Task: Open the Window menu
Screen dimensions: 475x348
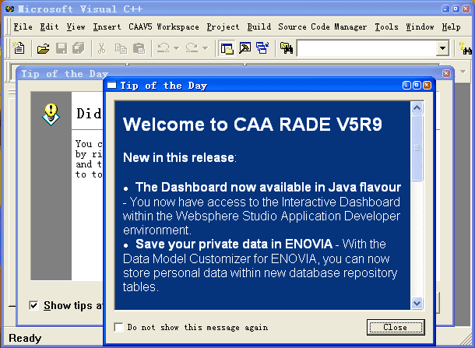Action: [x=420, y=27]
